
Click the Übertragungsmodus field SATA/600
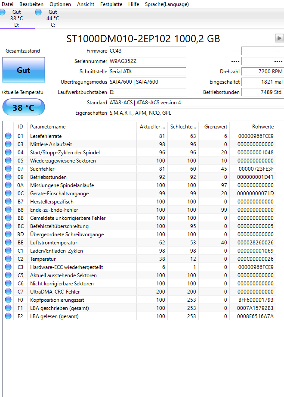pos(147,82)
